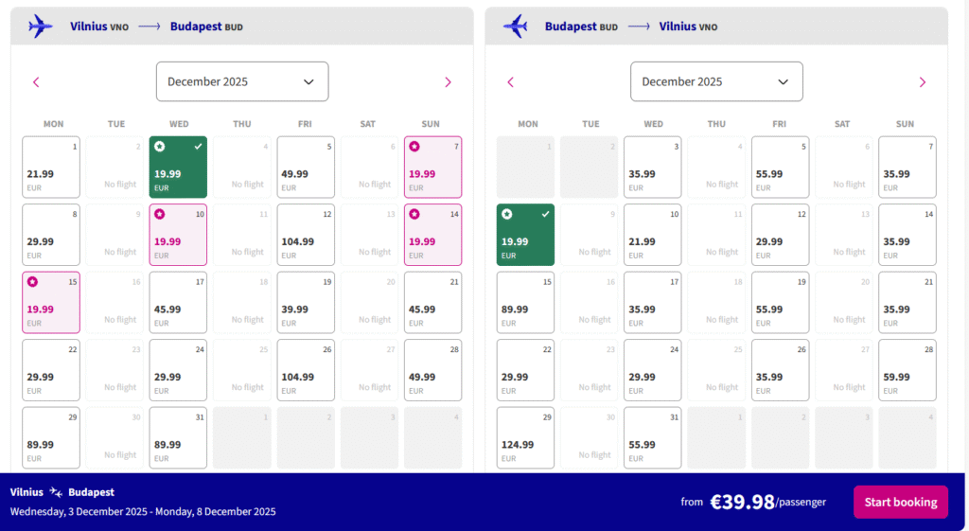Select outbound December 10 at 19.99 EUR
The width and height of the screenshot is (969, 531).
(x=178, y=235)
